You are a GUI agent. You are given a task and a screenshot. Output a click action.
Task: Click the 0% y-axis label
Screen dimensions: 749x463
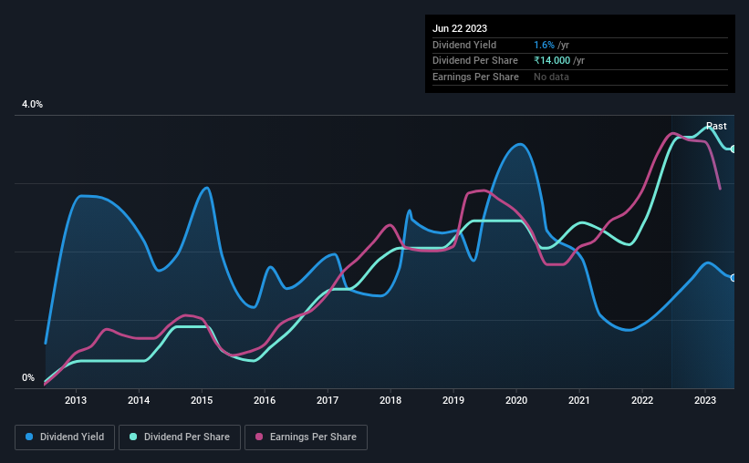point(28,377)
